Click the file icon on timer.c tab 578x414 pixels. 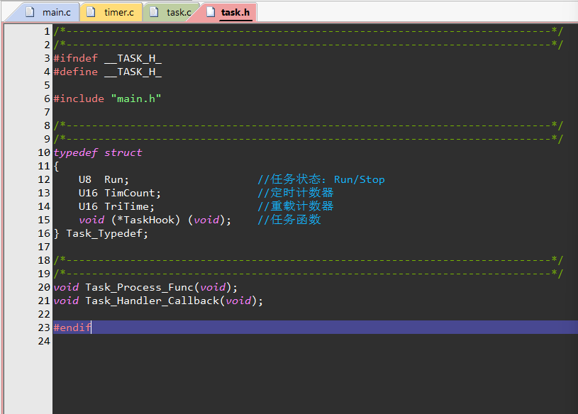[91, 12]
